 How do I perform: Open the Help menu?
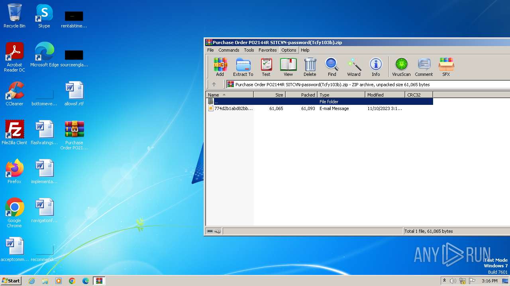click(305, 50)
